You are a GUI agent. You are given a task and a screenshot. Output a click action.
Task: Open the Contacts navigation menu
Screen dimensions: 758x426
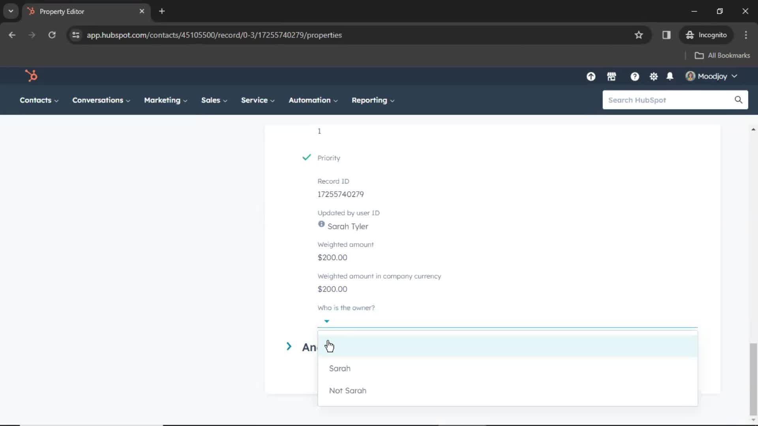(x=38, y=100)
